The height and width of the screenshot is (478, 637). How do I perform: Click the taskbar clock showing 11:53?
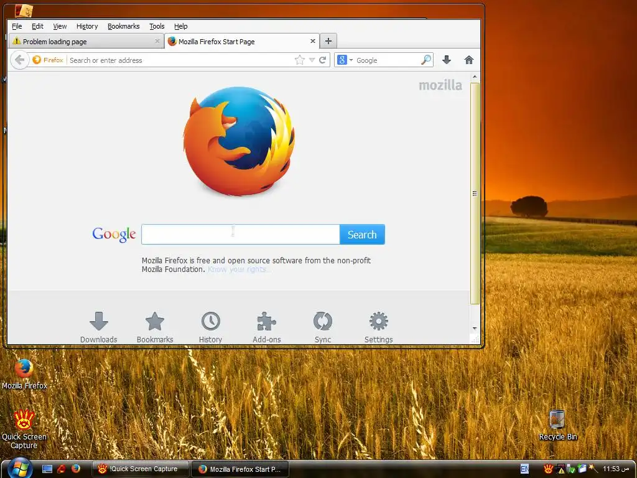click(x=616, y=469)
